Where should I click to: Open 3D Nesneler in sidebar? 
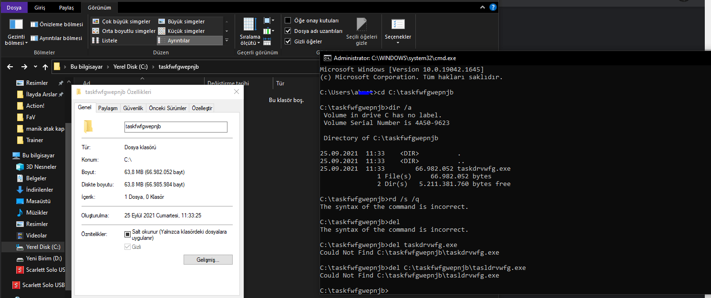tap(41, 167)
